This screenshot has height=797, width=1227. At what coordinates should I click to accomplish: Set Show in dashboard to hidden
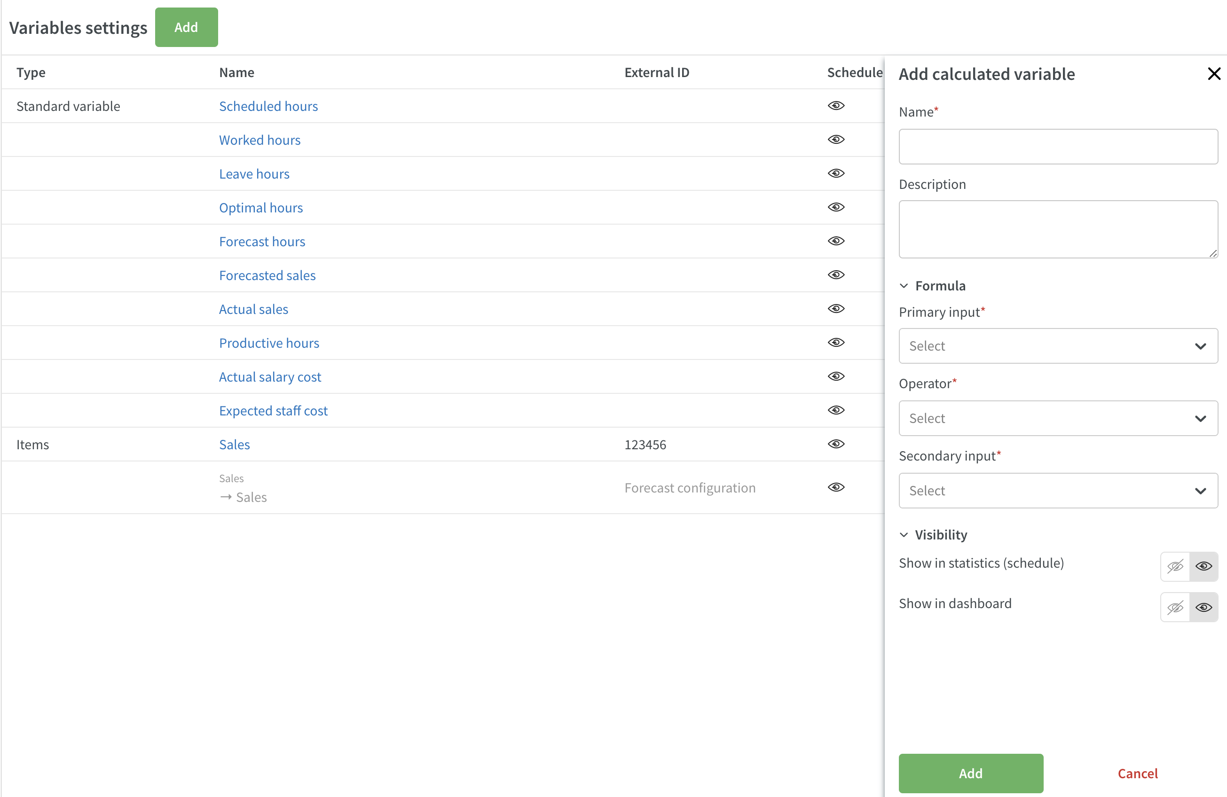point(1175,608)
